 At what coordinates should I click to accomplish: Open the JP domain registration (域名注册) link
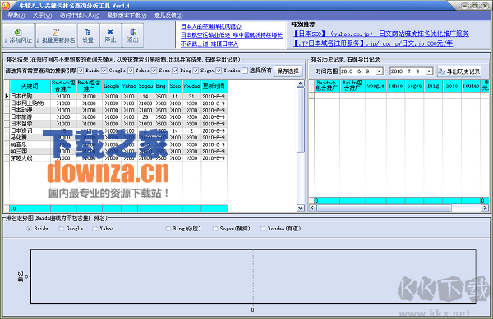coord(372,43)
